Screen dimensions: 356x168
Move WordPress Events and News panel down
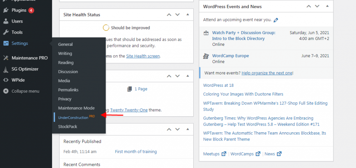click(x=317, y=6)
